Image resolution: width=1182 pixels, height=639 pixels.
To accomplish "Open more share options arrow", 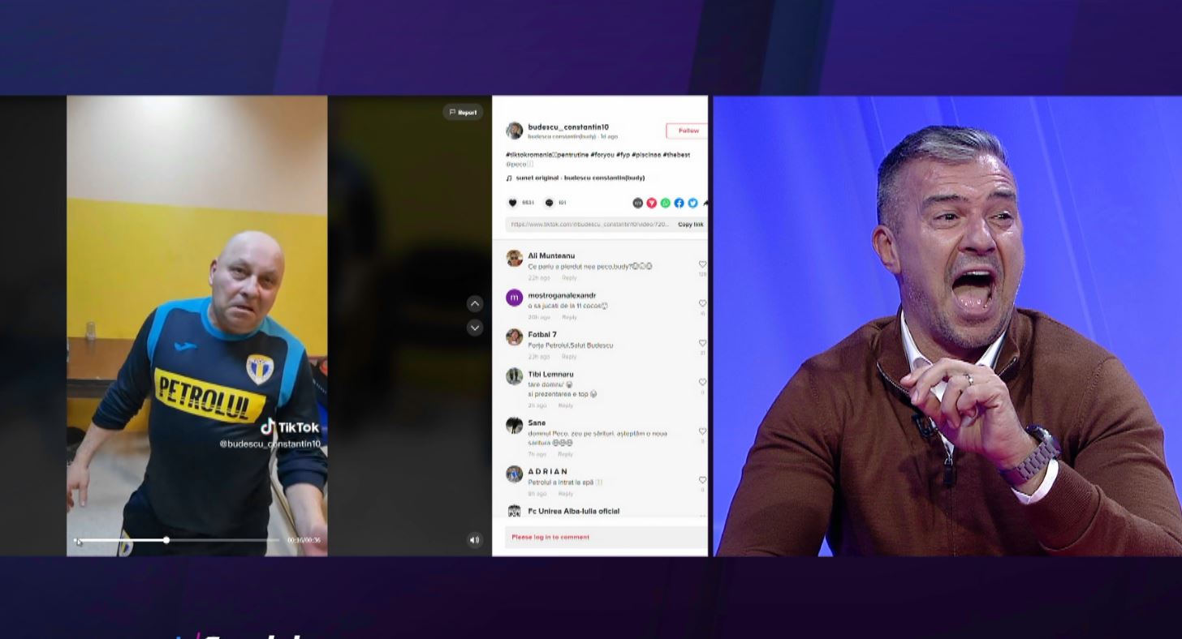I will click(705, 203).
